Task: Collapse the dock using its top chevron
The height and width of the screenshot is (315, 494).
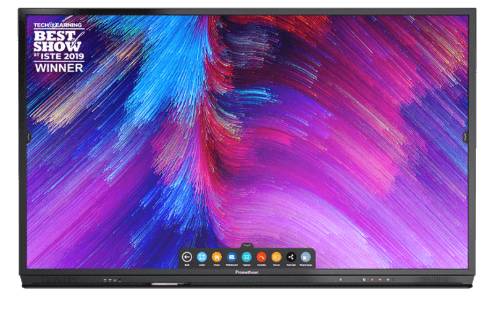Action: (247, 246)
